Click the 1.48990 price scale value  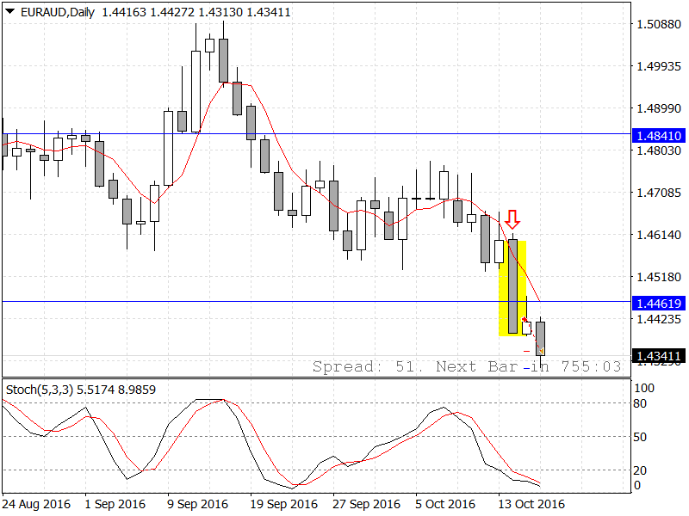659,108
